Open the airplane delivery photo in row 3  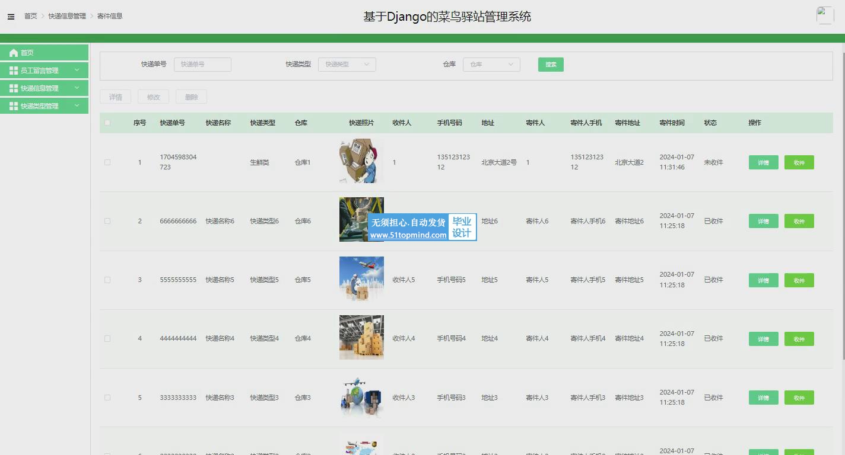click(x=361, y=278)
